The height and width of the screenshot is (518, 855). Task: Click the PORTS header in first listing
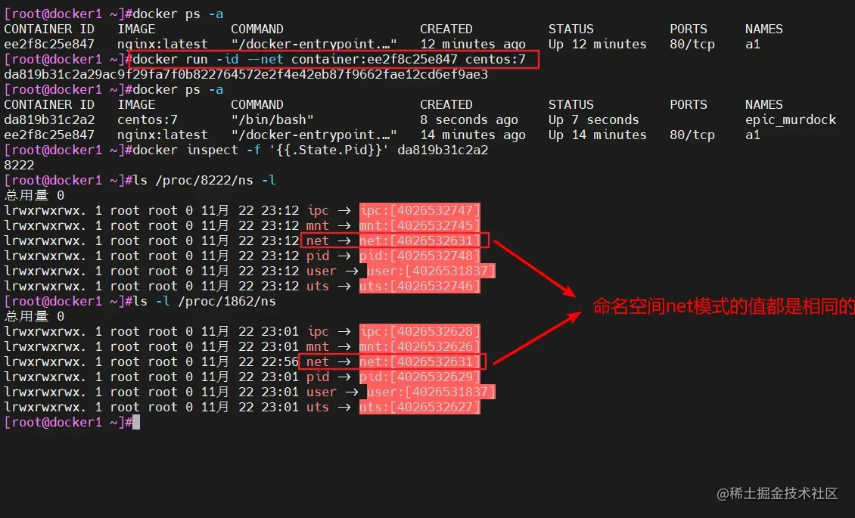coord(688,29)
